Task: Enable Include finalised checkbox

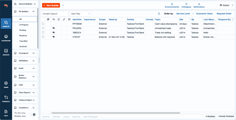Action: pos(217,116)
